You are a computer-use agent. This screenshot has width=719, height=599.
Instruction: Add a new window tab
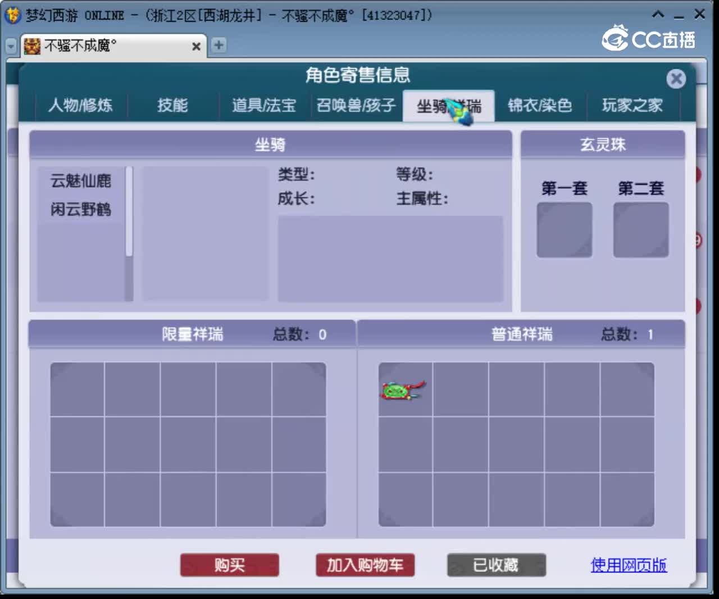point(219,45)
